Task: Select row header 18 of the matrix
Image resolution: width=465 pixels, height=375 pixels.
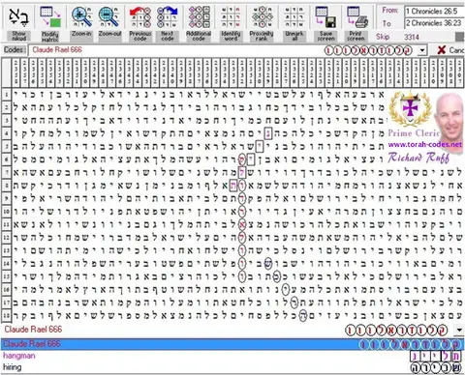Action: 6,315
